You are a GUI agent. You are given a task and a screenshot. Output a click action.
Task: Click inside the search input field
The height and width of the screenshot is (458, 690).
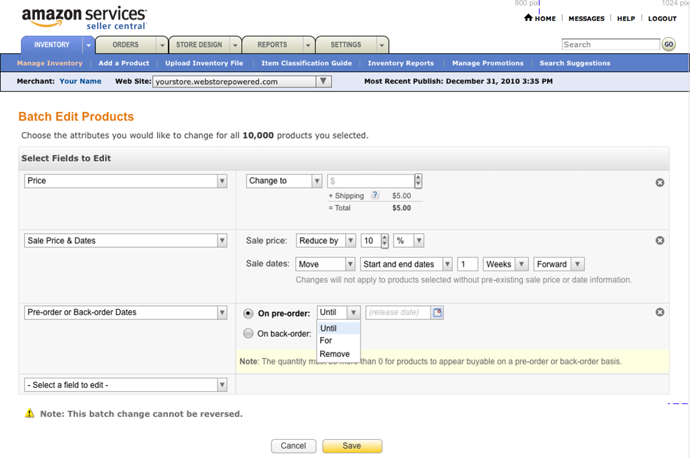[x=606, y=44]
